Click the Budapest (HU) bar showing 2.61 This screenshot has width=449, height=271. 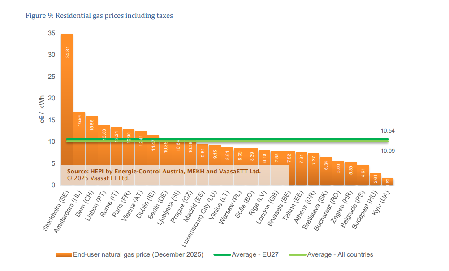pos(375,180)
